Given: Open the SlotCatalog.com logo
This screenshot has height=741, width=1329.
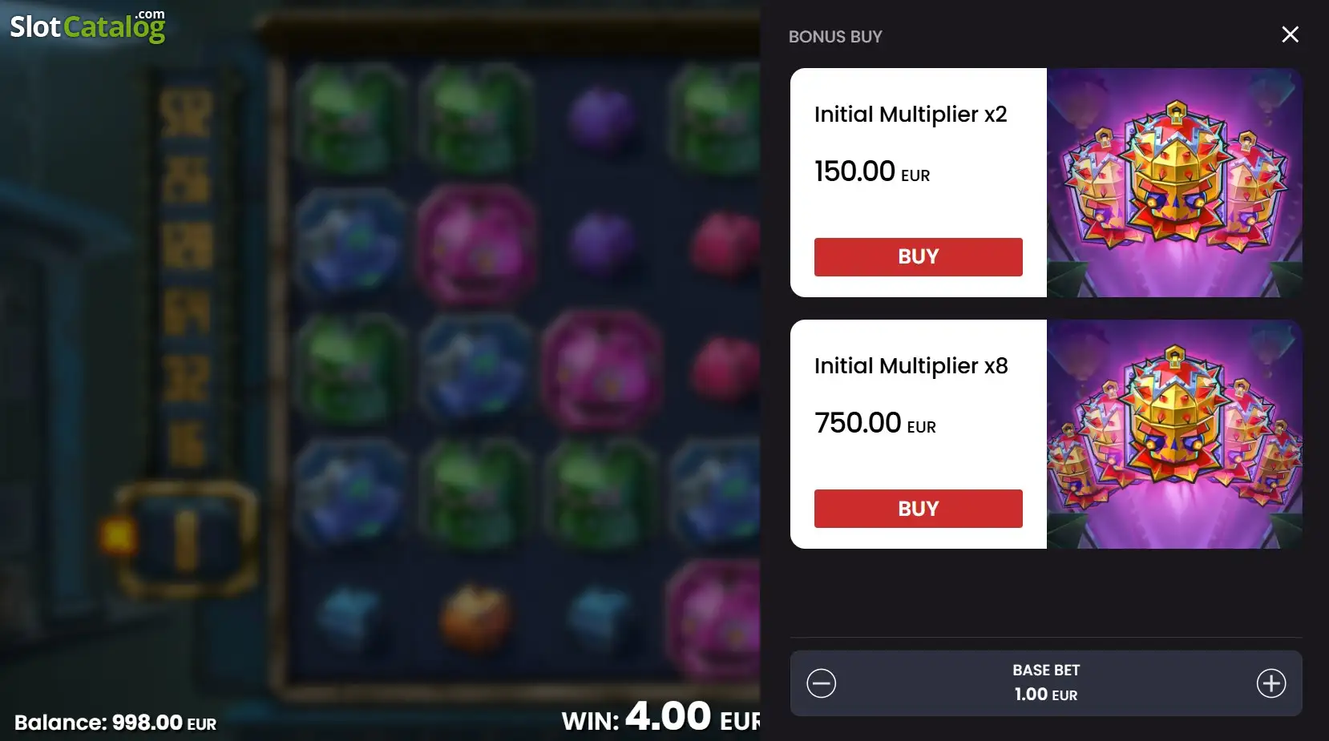Looking at the screenshot, I should [87, 26].
